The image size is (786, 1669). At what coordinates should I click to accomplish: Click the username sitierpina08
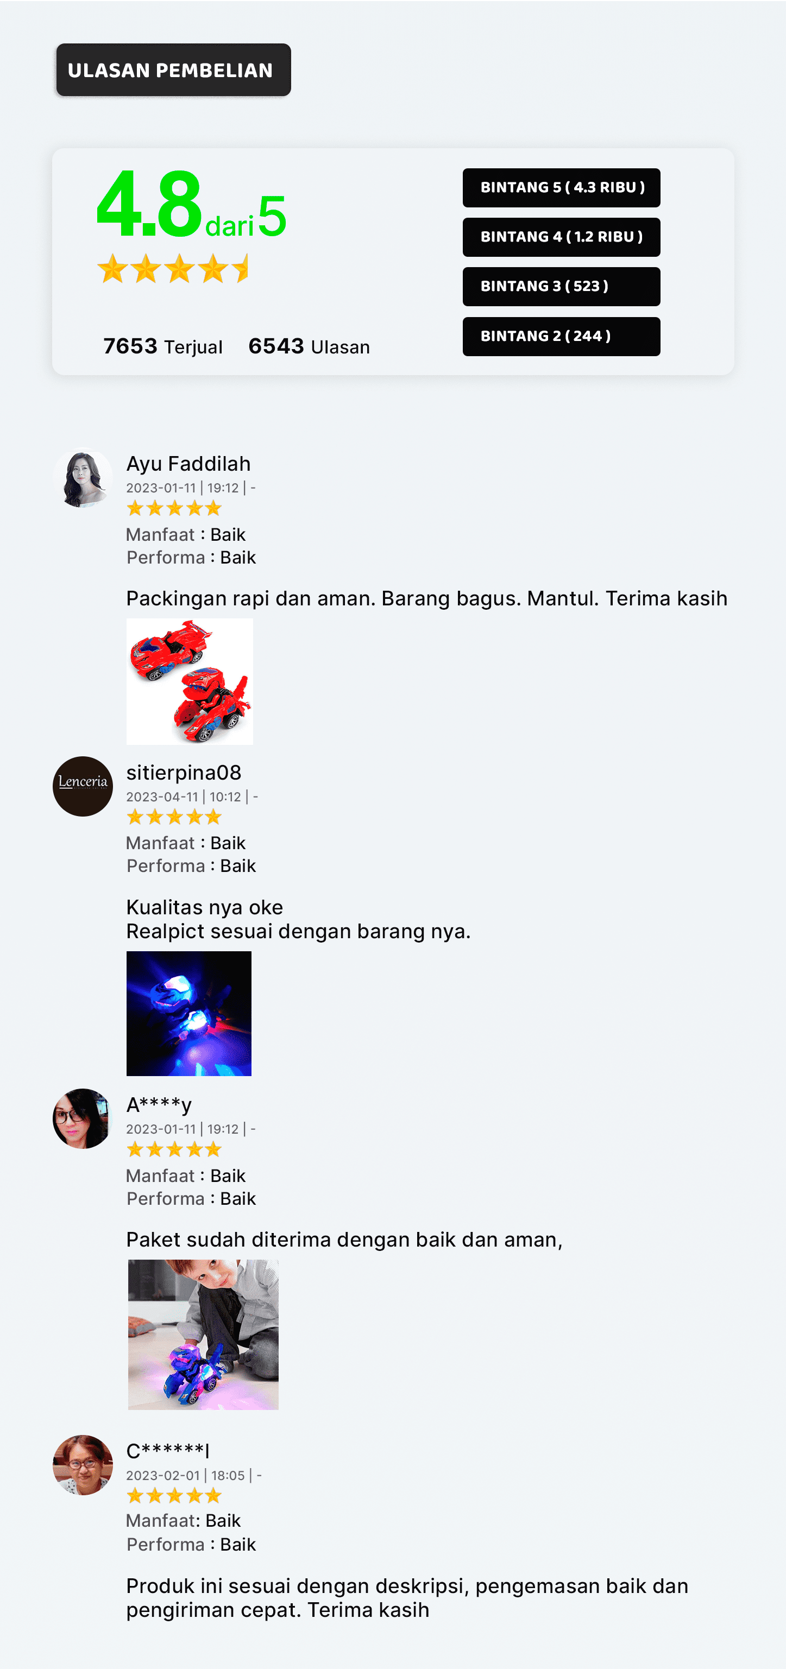[x=184, y=772]
